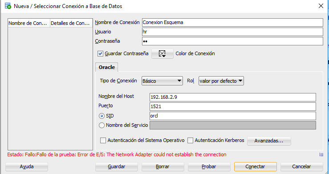
Task: Click the Color de Conexión label
Action: pyautogui.click(x=195, y=54)
